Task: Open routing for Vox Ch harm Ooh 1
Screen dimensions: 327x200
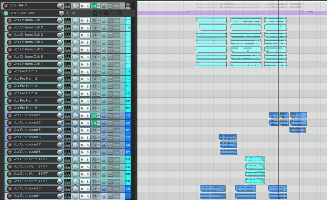Action: click(67, 20)
